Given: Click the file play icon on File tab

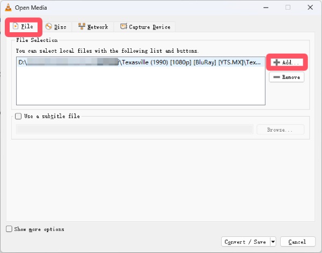Looking at the screenshot, I should click(x=16, y=26).
